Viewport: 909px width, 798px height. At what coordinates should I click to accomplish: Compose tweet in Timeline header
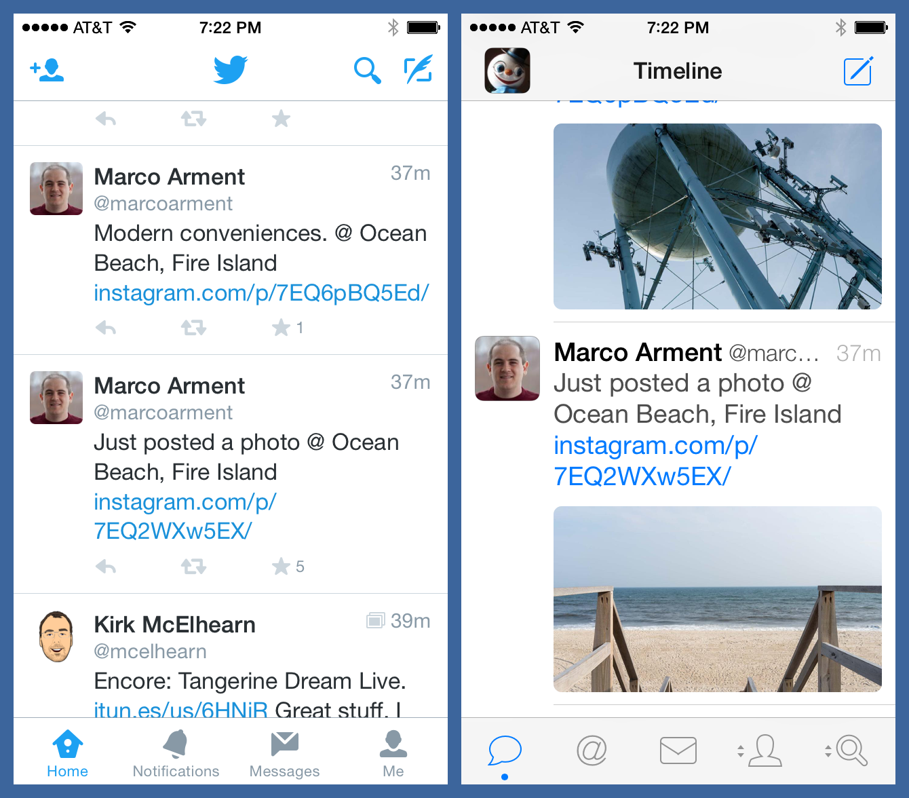[857, 71]
